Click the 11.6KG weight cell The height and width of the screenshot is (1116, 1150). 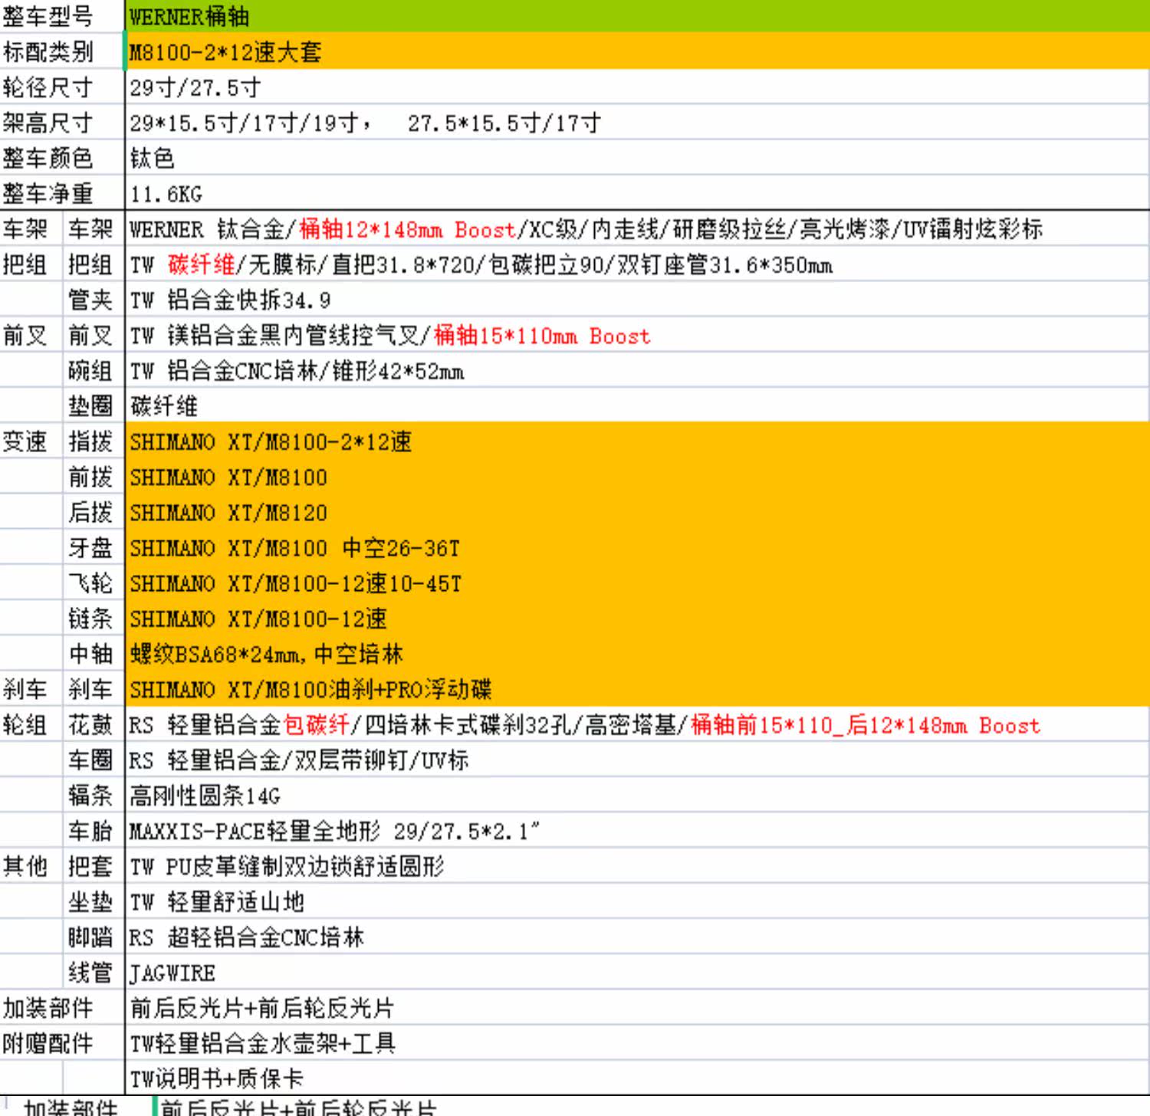[637, 193]
